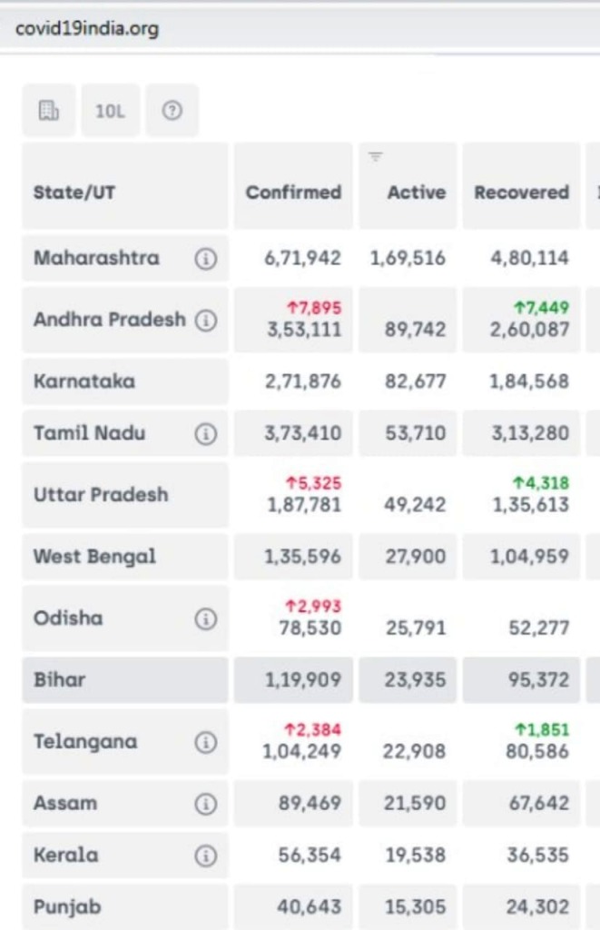600x930 pixels.
Task: Select the Punjab state name
Action: 67,906
